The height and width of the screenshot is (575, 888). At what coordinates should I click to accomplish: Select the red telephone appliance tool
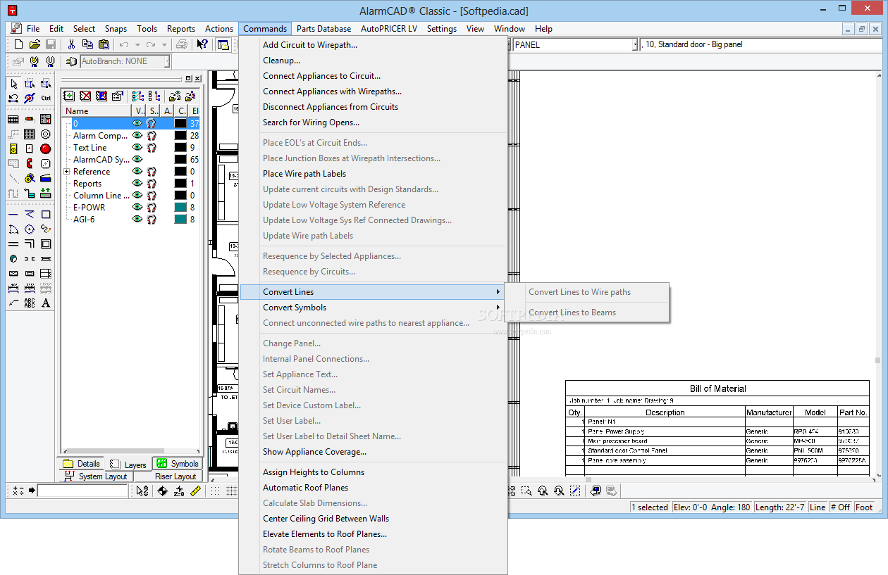[x=29, y=163]
